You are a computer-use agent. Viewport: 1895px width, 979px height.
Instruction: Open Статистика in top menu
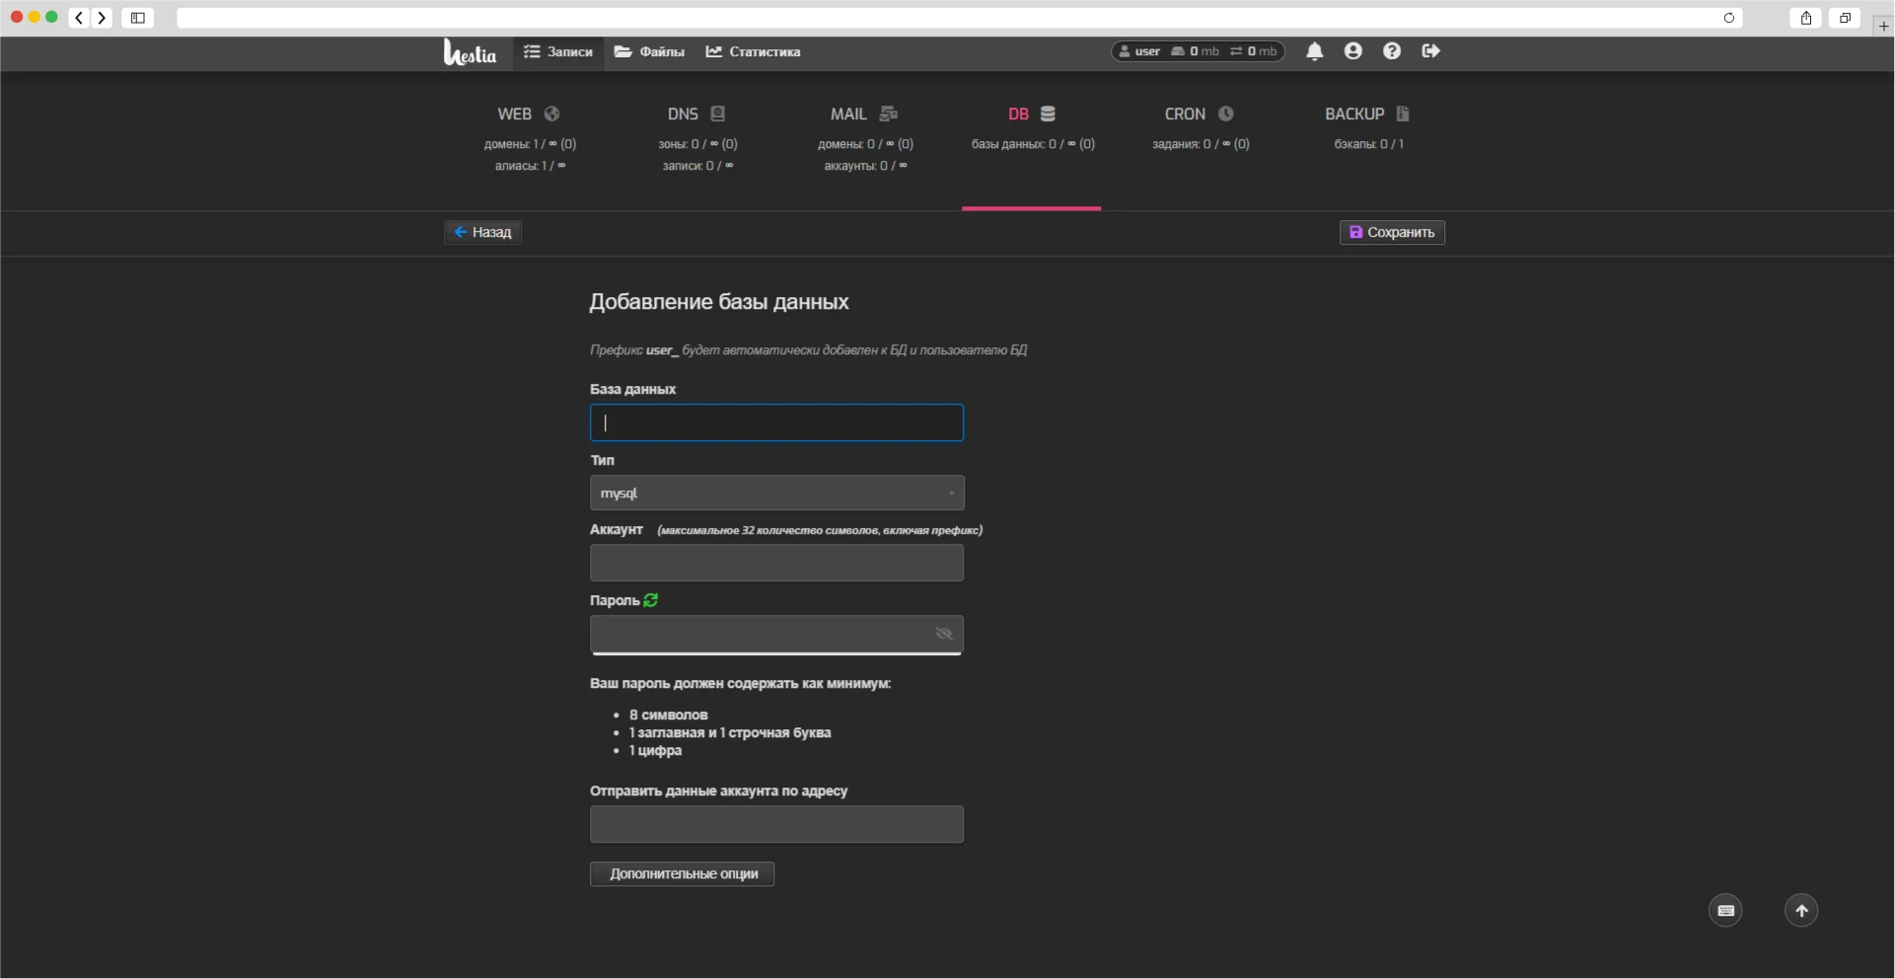click(754, 52)
